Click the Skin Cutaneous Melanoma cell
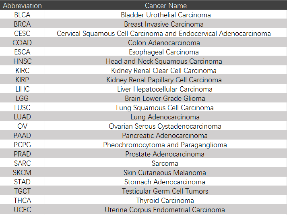Screen dimensions: 287x215 165,173
